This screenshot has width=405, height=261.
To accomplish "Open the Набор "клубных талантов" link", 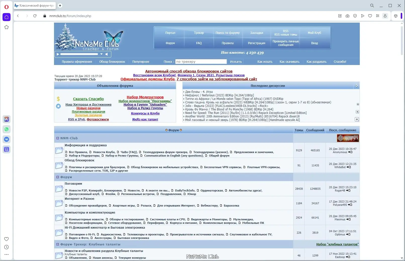I will click(337, 244).
